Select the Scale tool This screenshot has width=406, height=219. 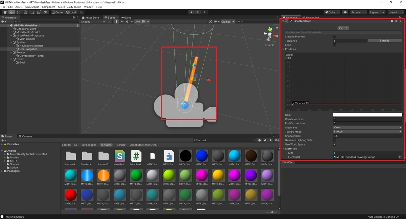point(25,12)
